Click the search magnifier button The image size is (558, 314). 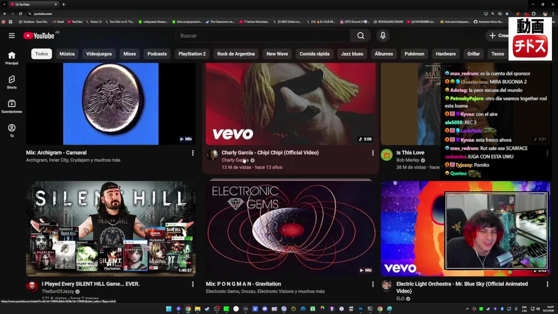pos(361,36)
